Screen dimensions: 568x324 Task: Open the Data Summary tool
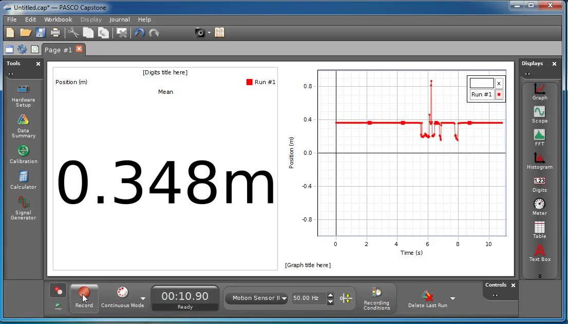point(23,126)
